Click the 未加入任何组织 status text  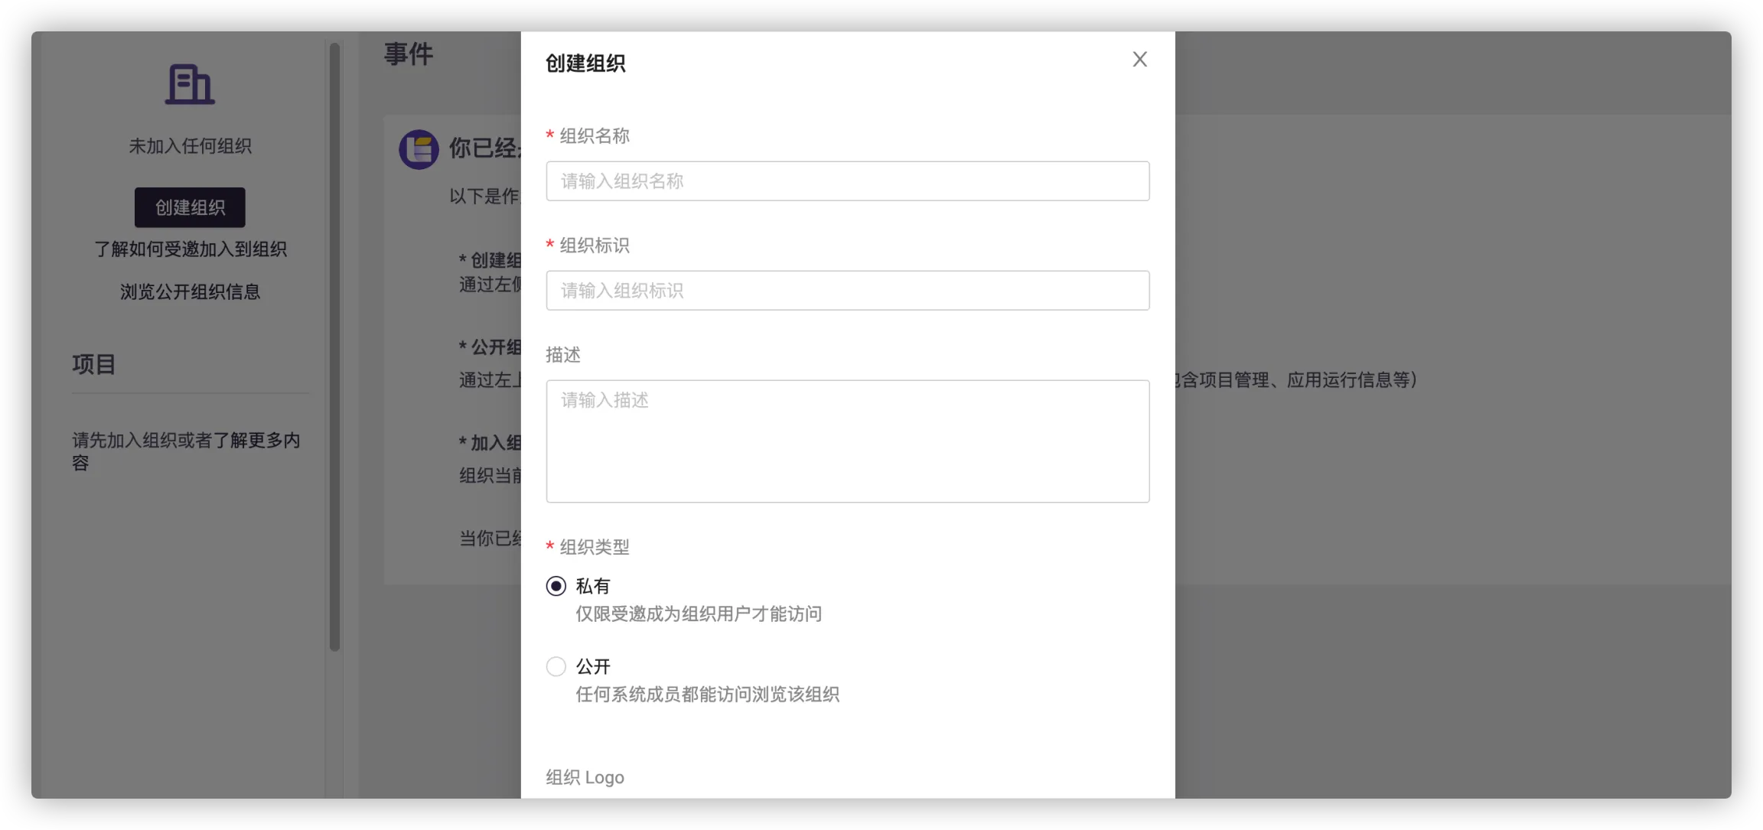[190, 146]
